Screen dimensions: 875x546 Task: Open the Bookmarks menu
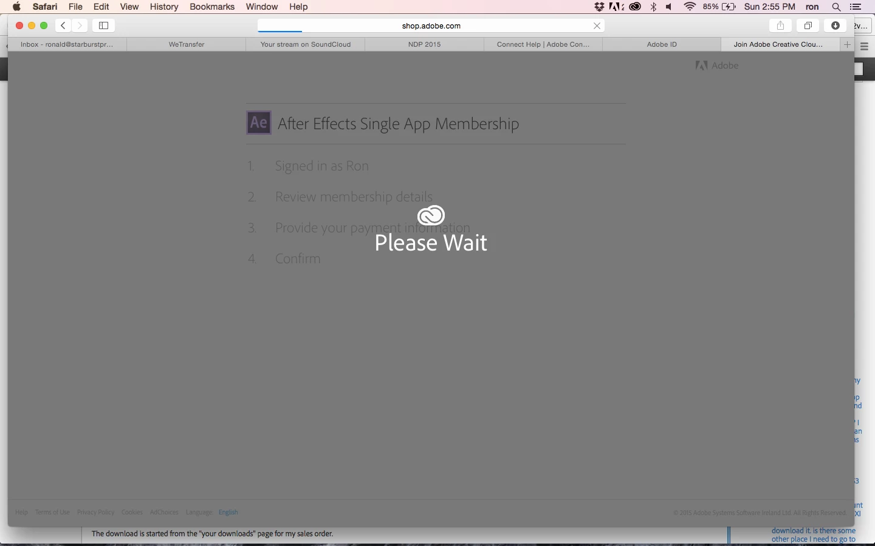point(212,7)
